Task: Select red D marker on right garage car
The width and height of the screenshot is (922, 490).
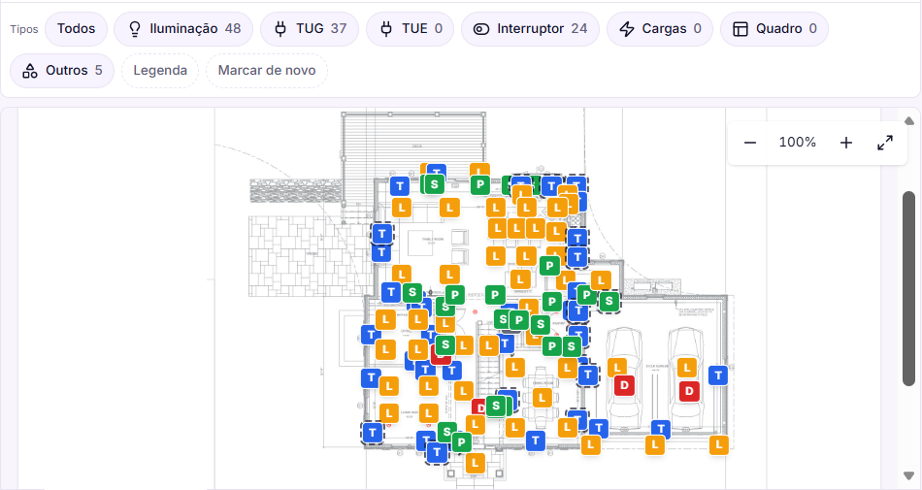Action: (x=689, y=391)
